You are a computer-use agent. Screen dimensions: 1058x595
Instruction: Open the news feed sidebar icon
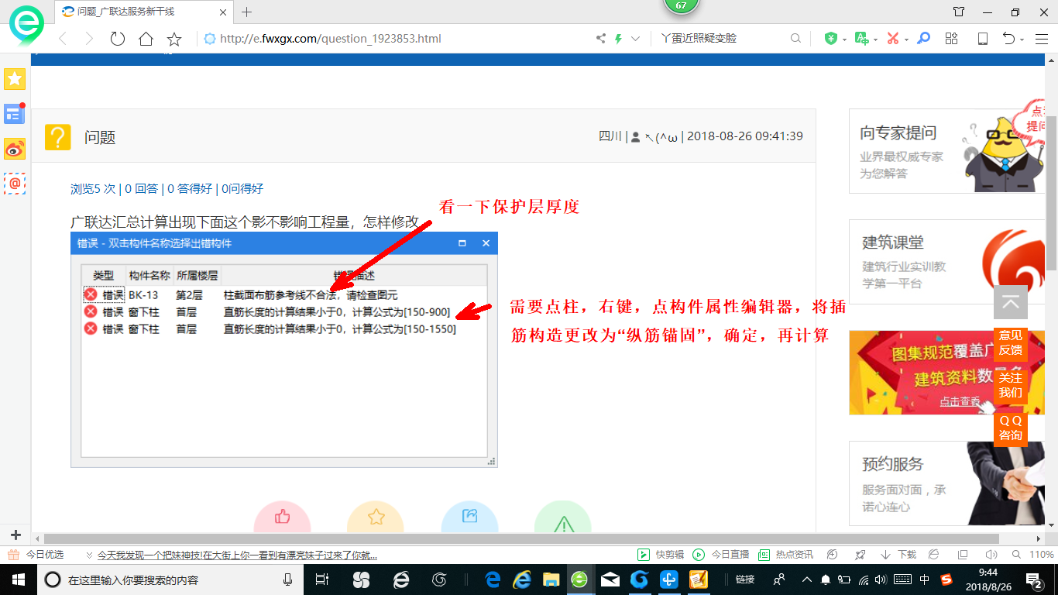15,114
